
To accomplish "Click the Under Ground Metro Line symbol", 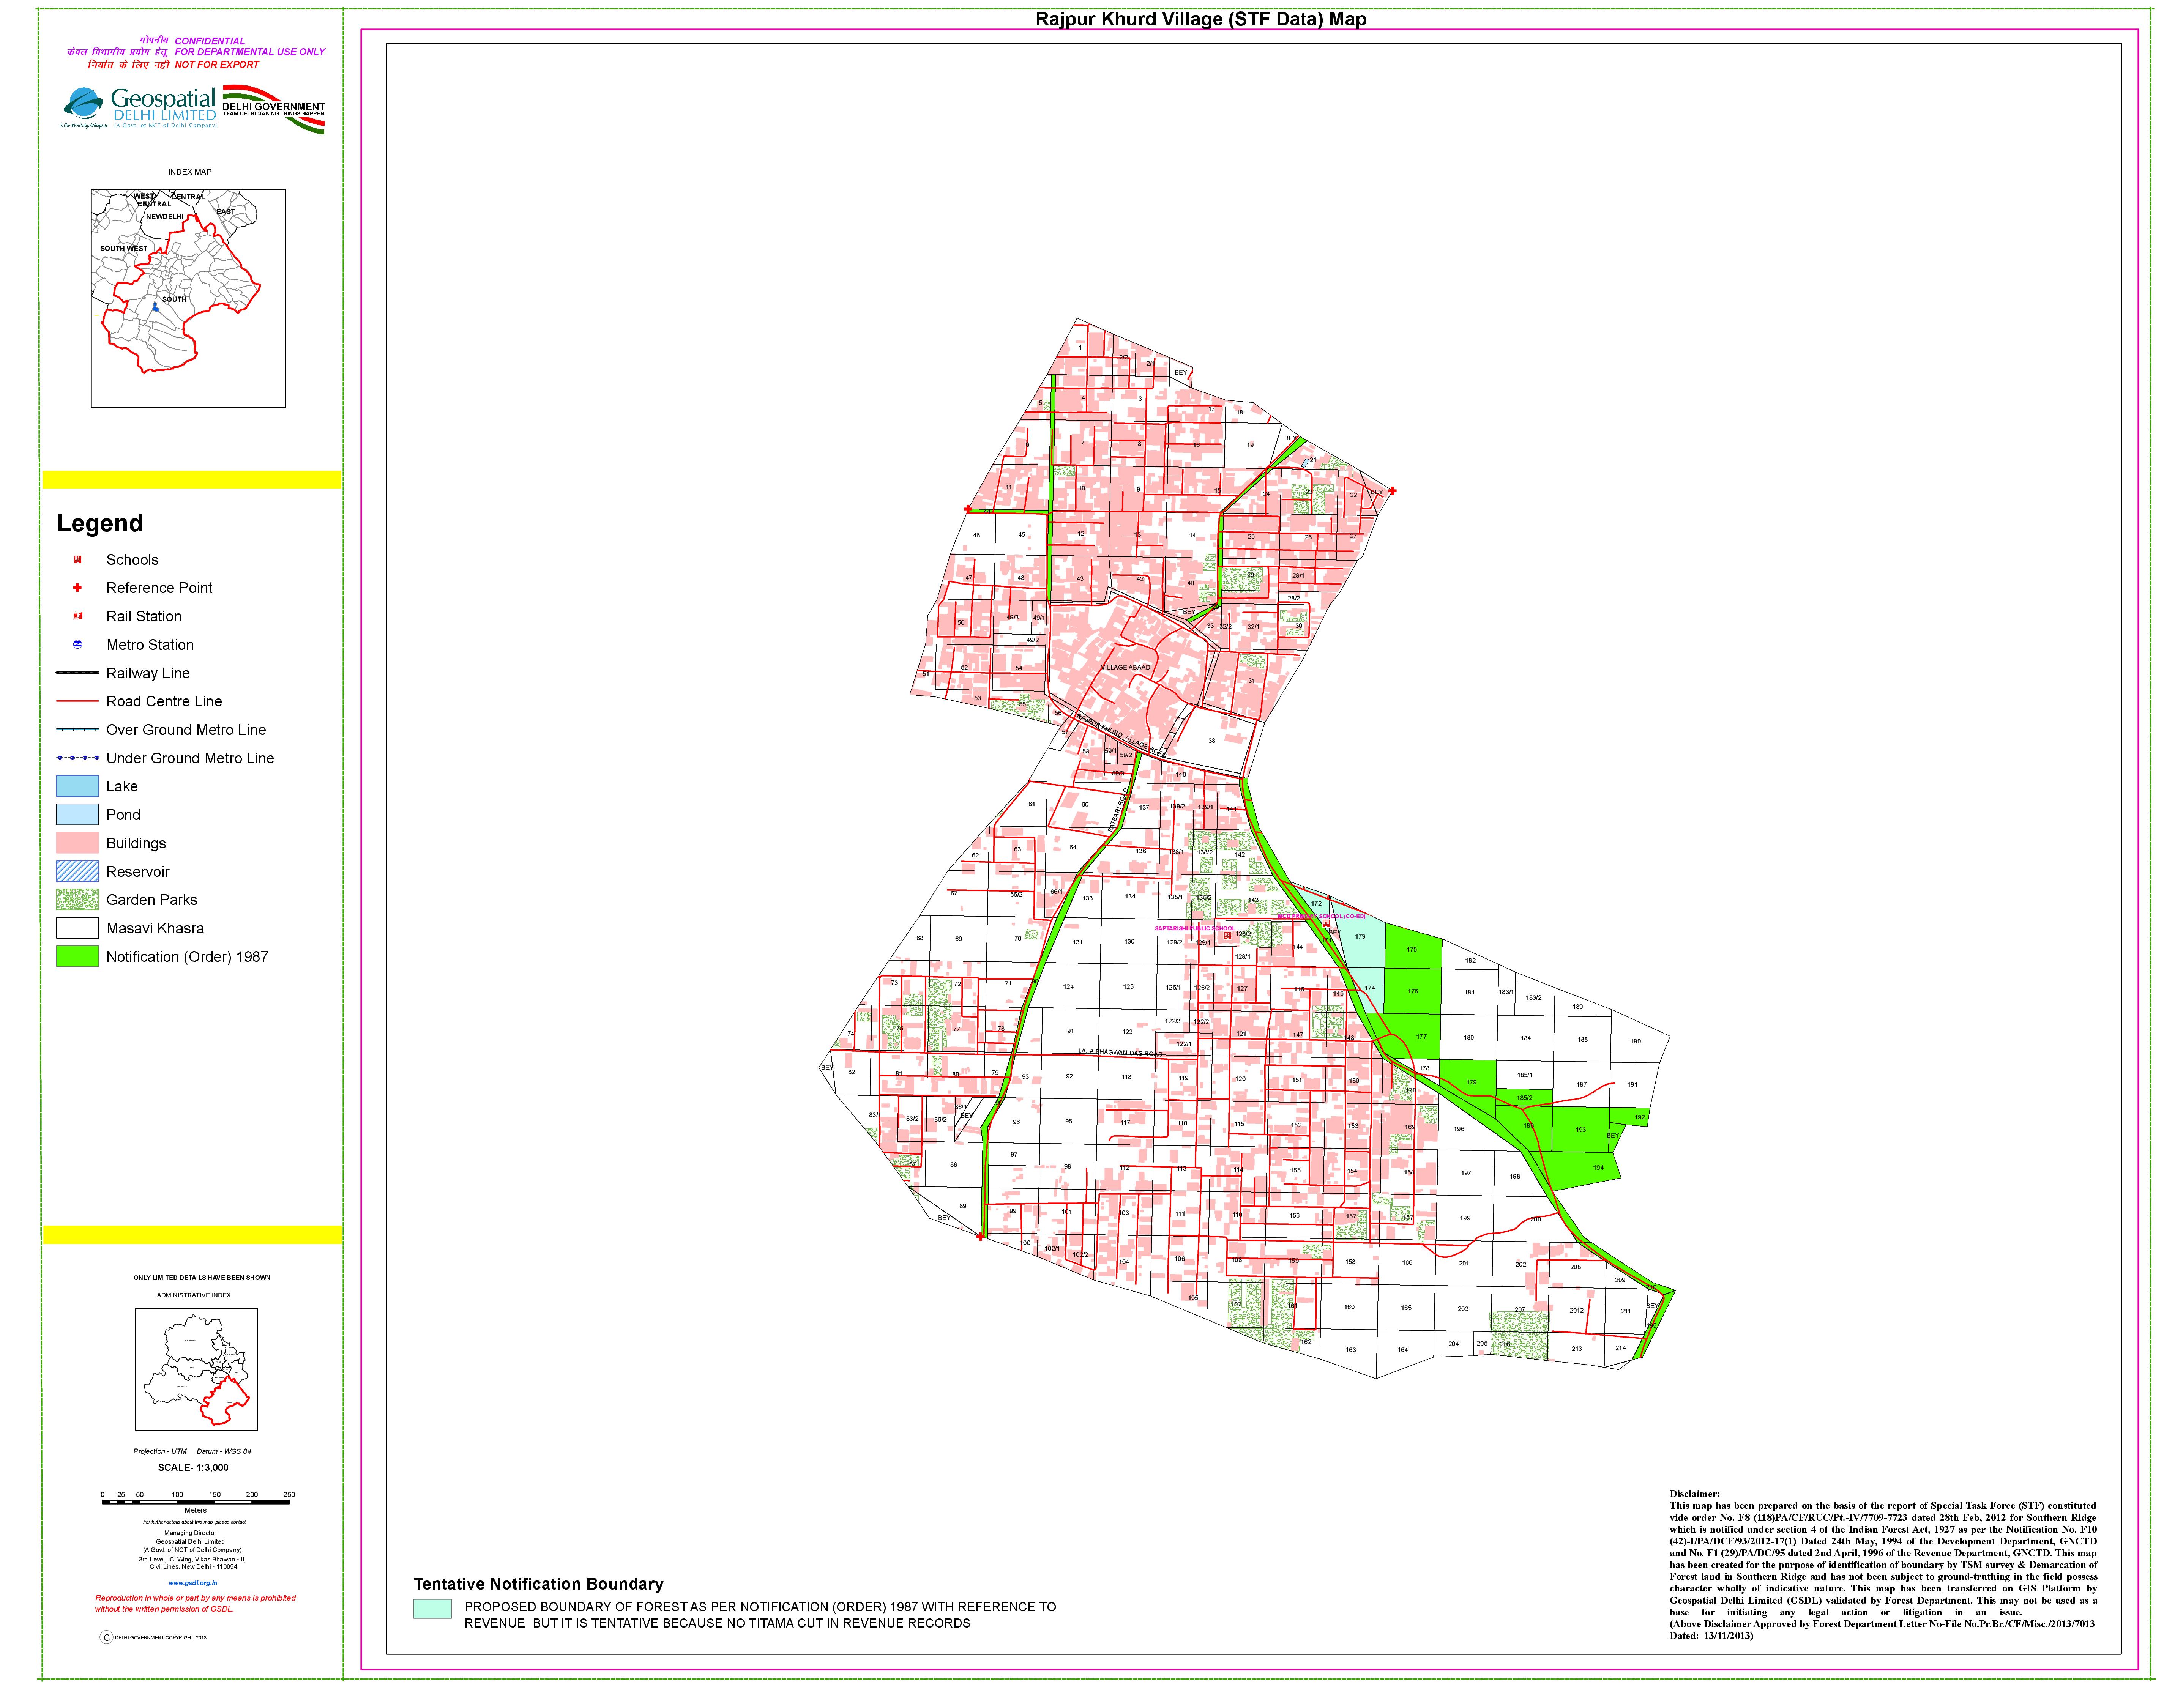I will (77, 758).
